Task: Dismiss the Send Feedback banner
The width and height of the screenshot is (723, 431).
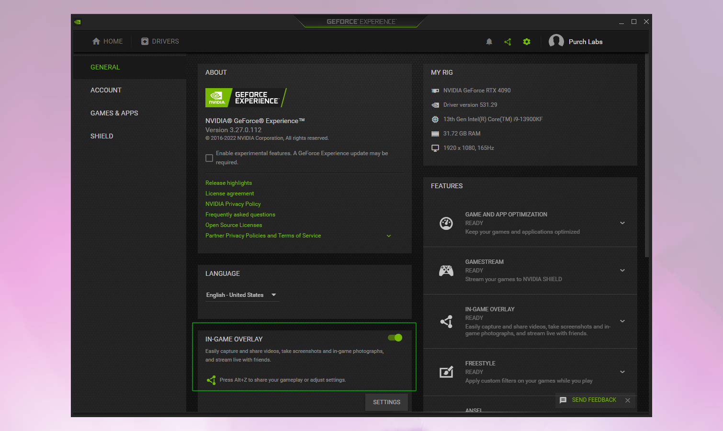Action: 627,400
